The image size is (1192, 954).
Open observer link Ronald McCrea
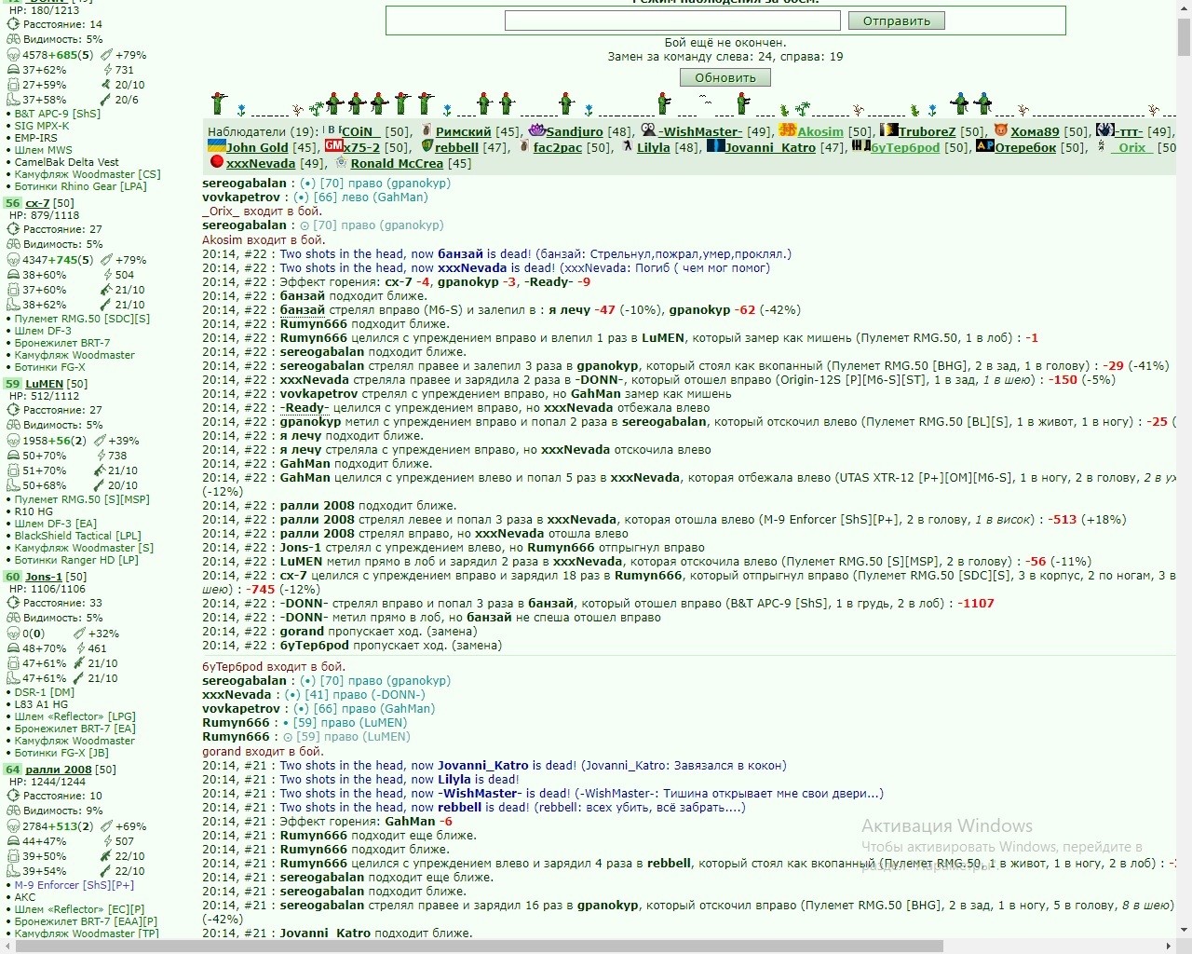[x=397, y=163]
